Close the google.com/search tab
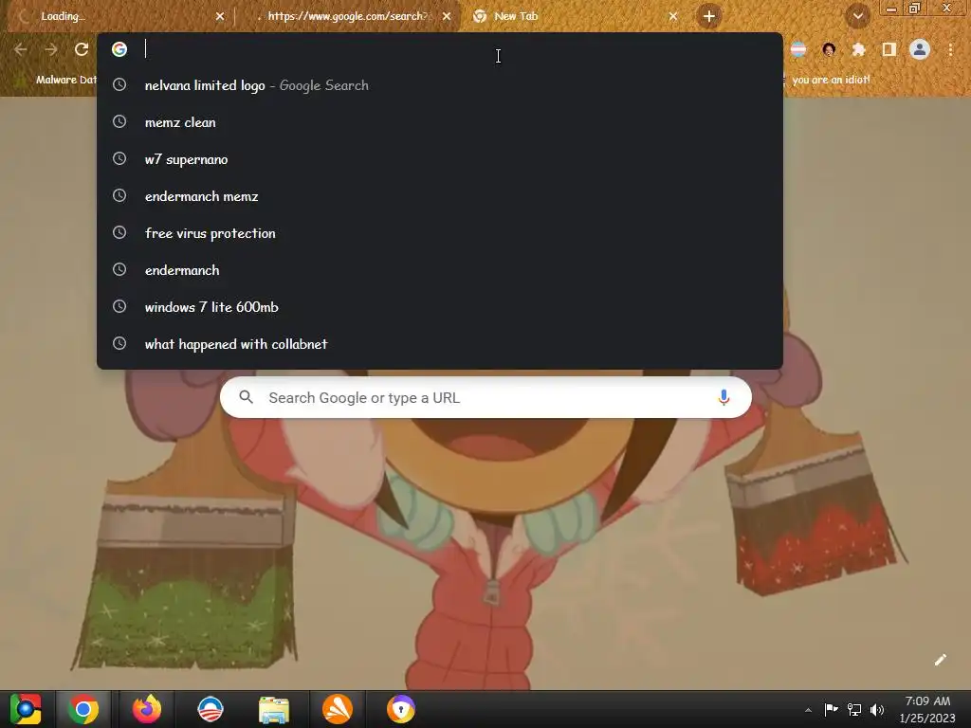971x728 pixels. click(x=447, y=16)
